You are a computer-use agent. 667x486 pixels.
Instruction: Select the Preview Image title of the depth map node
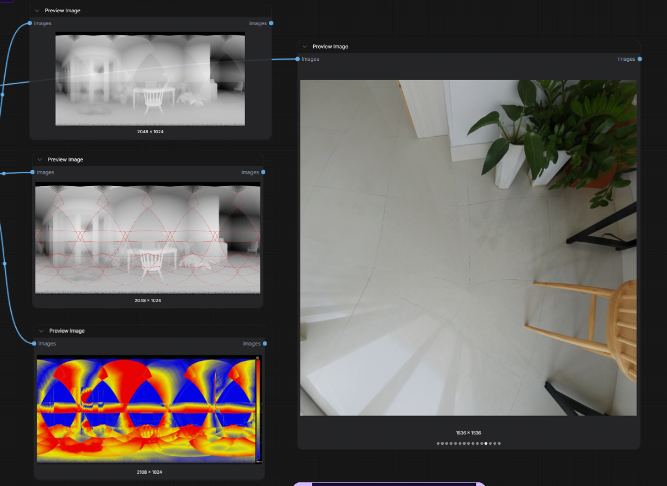(63, 10)
